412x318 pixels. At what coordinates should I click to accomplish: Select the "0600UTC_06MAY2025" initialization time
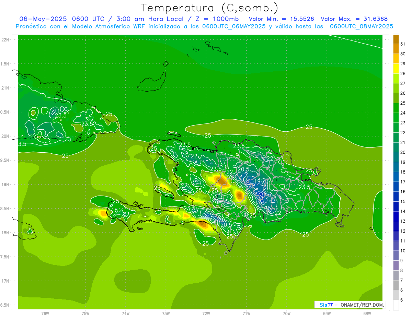click(x=234, y=26)
